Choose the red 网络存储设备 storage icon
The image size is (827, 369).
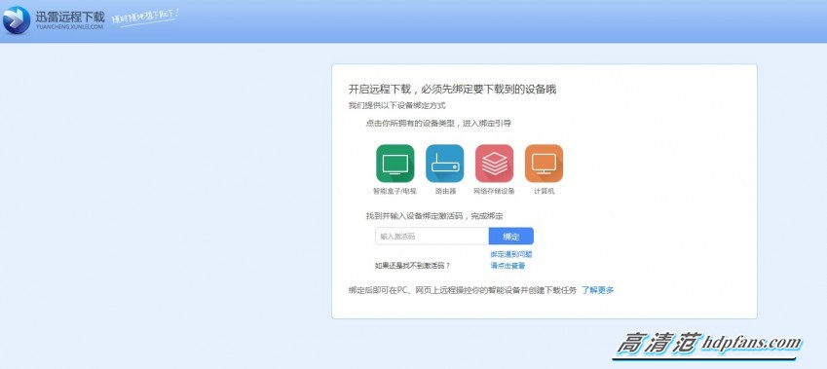pos(494,164)
